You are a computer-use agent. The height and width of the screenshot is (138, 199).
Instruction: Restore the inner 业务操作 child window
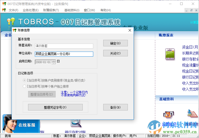tap(191, 11)
